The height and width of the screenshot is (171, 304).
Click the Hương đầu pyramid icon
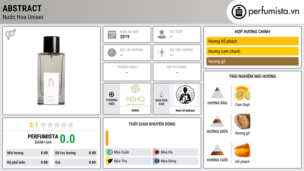tap(217, 93)
